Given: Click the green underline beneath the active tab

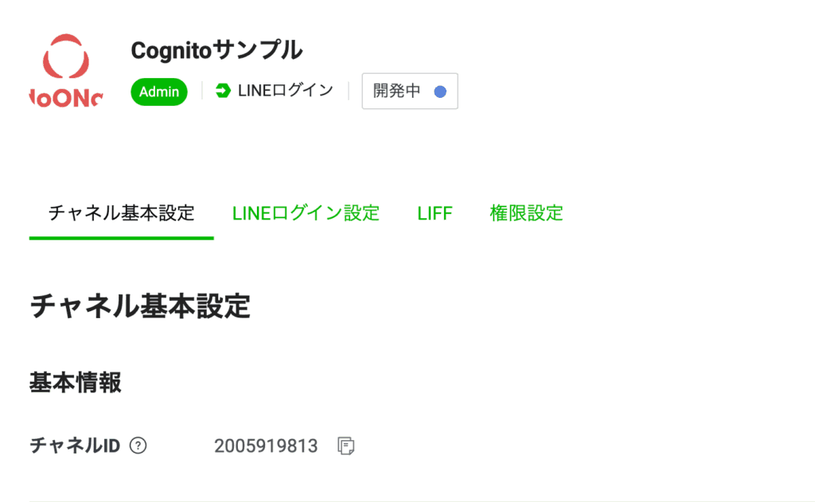Looking at the screenshot, I should click(x=121, y=238).
